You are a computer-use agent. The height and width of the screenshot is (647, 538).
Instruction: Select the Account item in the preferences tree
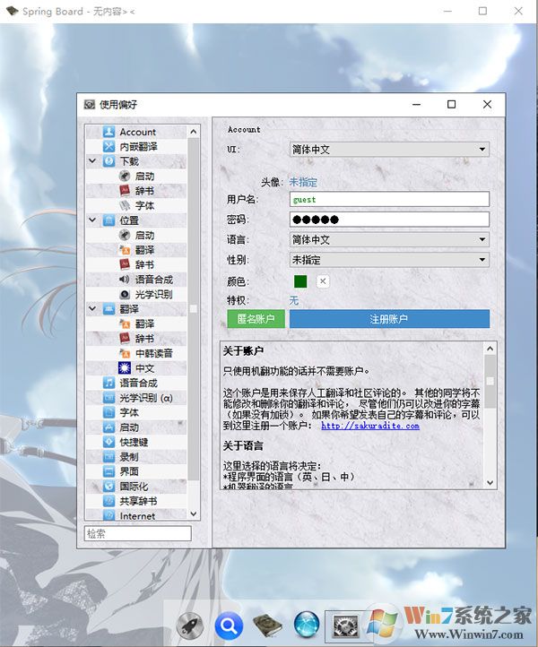click(136, 132)
